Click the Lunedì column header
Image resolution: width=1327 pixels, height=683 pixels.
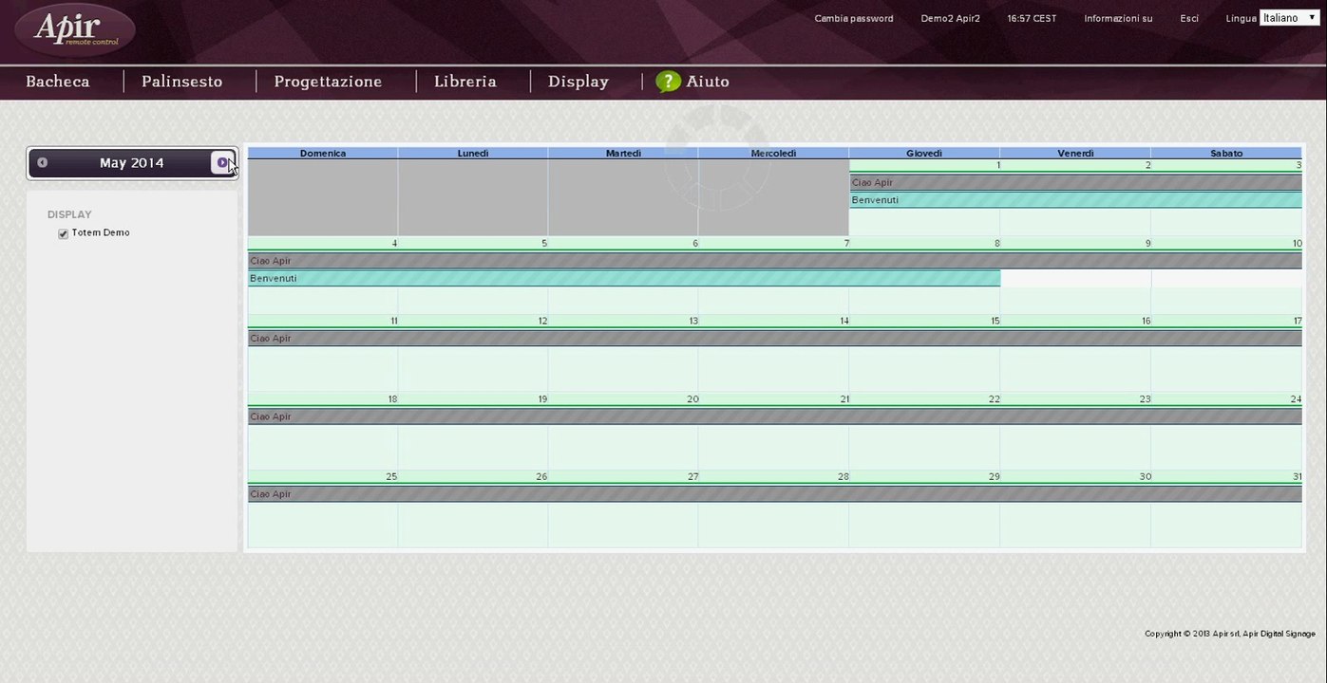pyautogui.click(x=473, y=153)
